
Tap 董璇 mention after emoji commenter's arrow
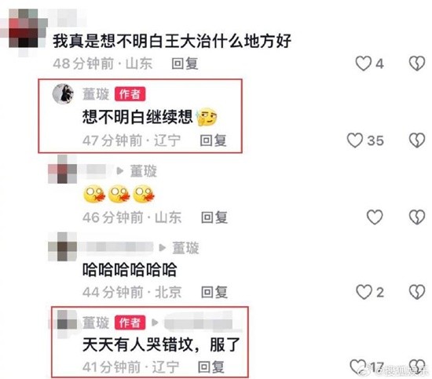144,171
